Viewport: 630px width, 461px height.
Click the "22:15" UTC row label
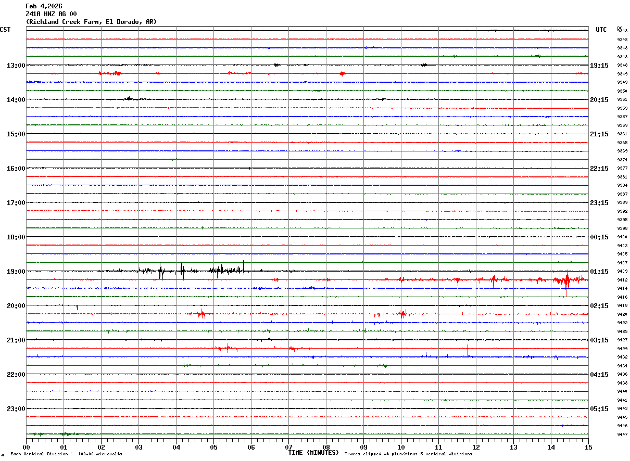coord(599,169)
